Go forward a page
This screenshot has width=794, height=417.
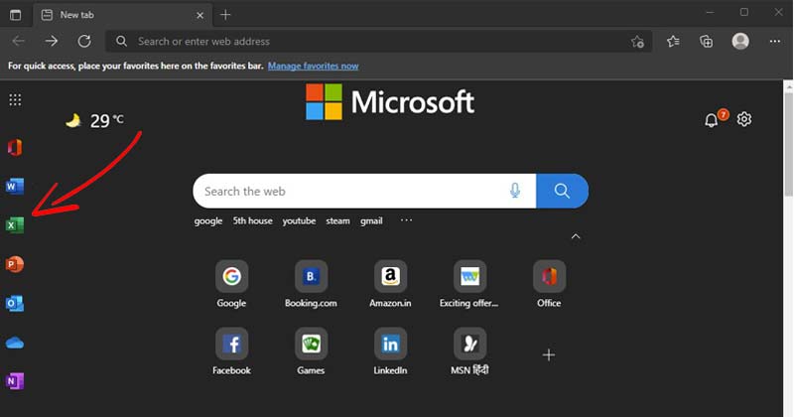coord(52,41)
